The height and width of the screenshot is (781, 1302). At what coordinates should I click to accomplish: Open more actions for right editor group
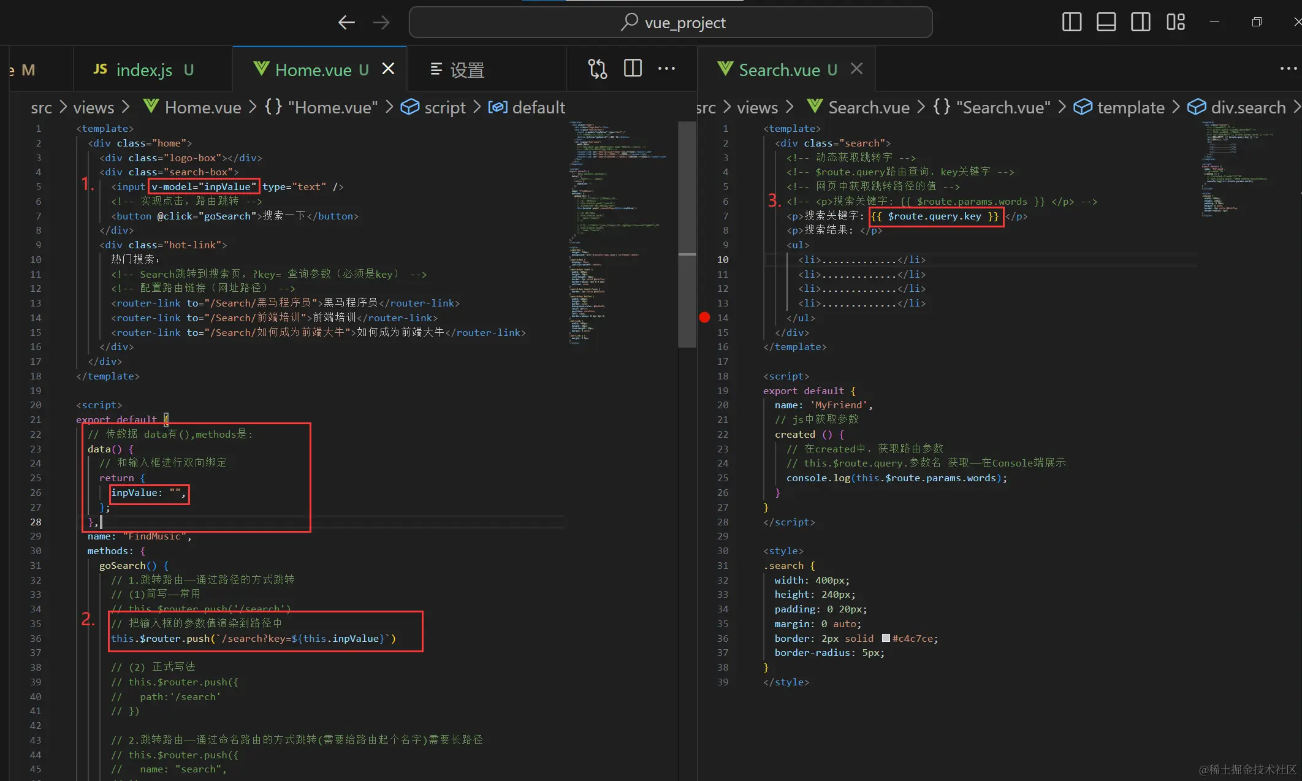[1289, 69]
